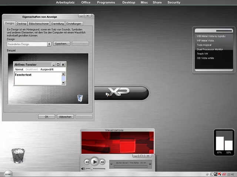237x177 pixels.
Task: Open ATI tray icon
Action: pyautogui.click(x=224, y=174)
